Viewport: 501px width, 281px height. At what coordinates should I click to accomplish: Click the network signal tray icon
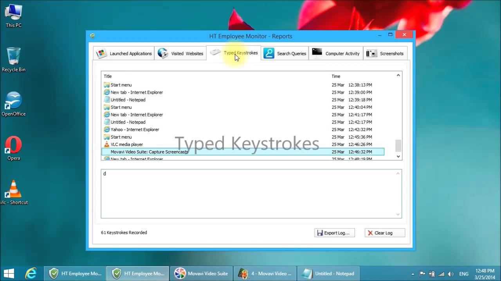point(442,274)
